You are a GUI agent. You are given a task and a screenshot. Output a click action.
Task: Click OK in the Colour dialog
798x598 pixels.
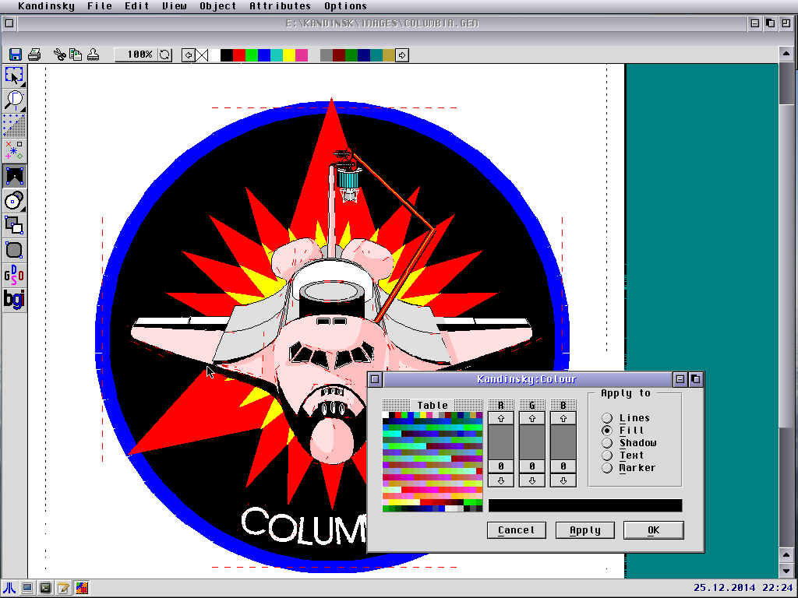click(x=654, y=530)
